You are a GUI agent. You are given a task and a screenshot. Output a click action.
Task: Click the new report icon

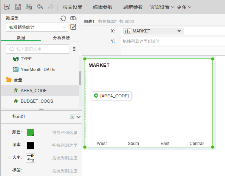click(x=7, y=7)
